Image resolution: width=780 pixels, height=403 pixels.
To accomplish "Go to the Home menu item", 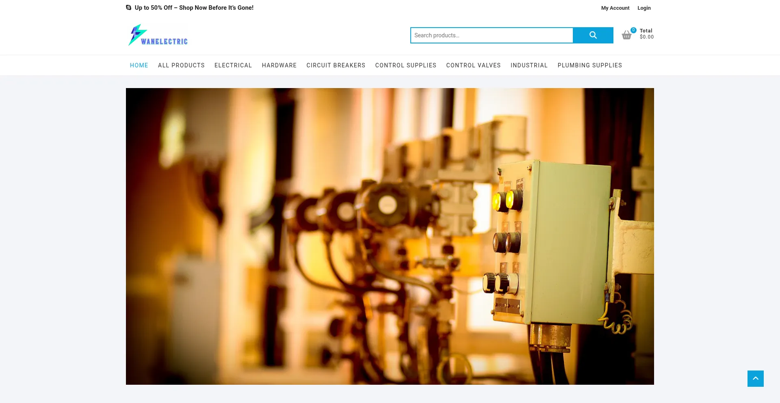I will pyautogui.click(x=139, y=65).
